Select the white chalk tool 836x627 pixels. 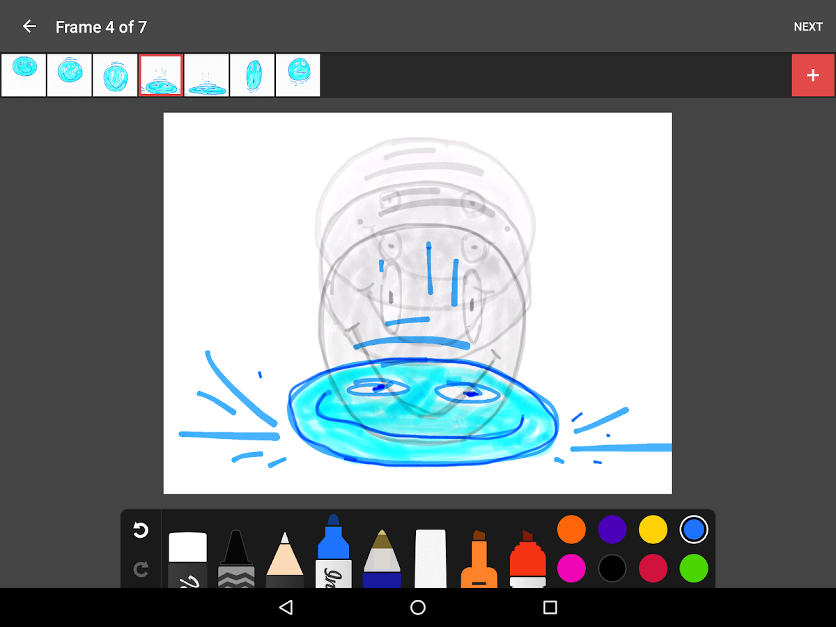point(430,559)
